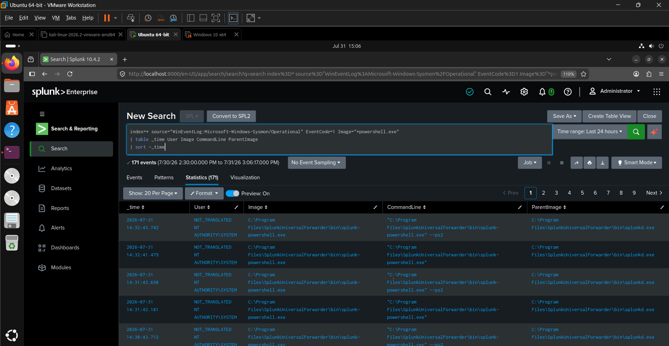The width and height of the screenshot is (669, 346).
Task: Take a VMware snapshot of this VM
Action: tap(148, 18)
